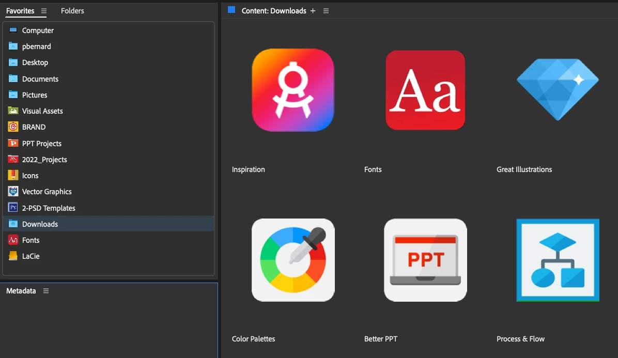Image resolution: width=618 pixels, height=358 pixels.
Task: Click the blue square icon beside Content: Downloads
Action: (x=231, y=10)
